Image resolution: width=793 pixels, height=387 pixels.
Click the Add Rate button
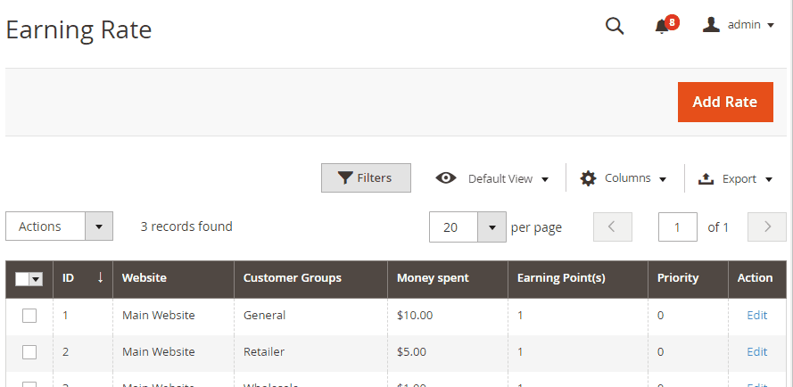coord(725,102)
